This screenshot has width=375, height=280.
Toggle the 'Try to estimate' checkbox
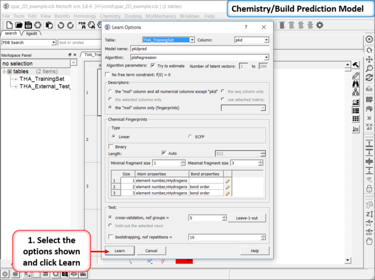tap(153, 66)
